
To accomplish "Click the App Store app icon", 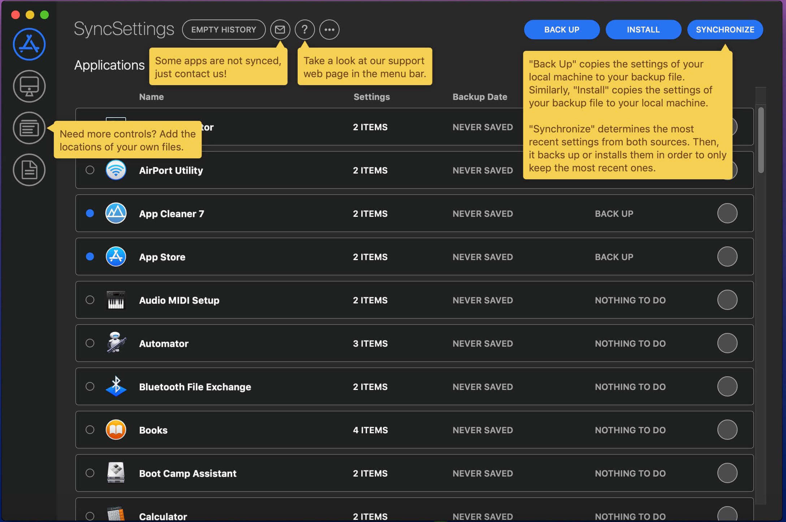I will (x=116, y=256).
